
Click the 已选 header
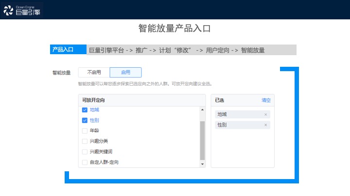pyautogui.click(x=219, y=100)
